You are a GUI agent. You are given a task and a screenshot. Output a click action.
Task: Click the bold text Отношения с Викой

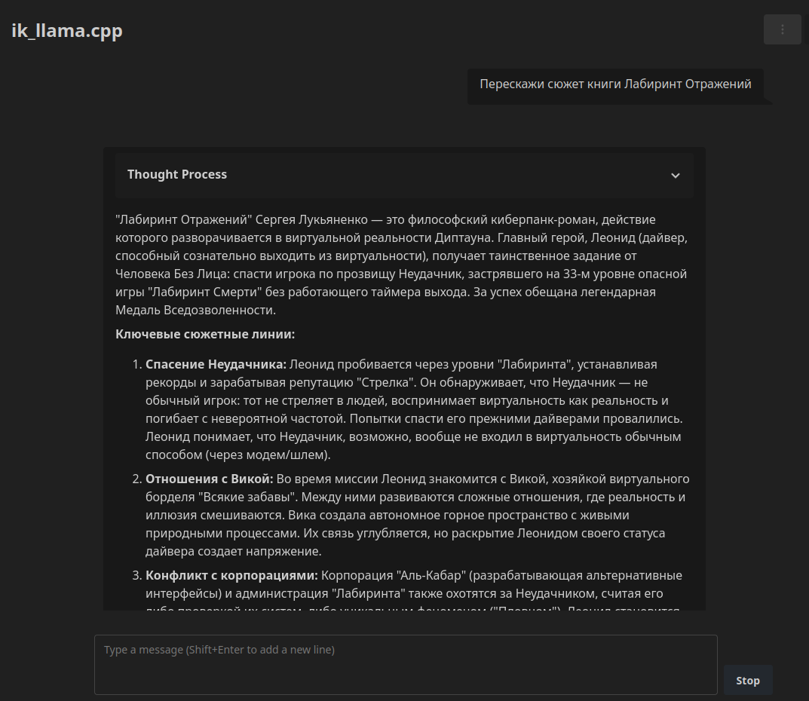[209, 479]
